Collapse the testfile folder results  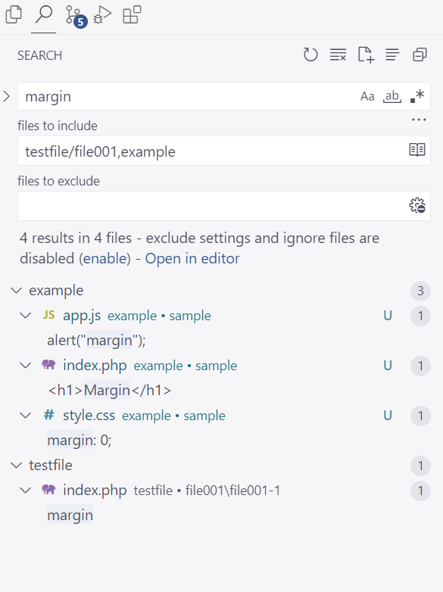click(16, 465)
